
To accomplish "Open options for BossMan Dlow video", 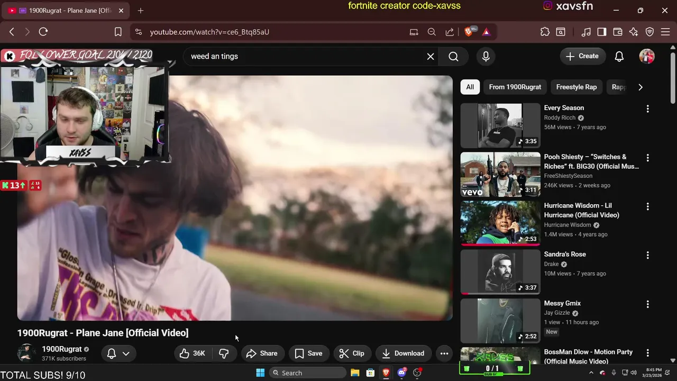I will (647, 353).
